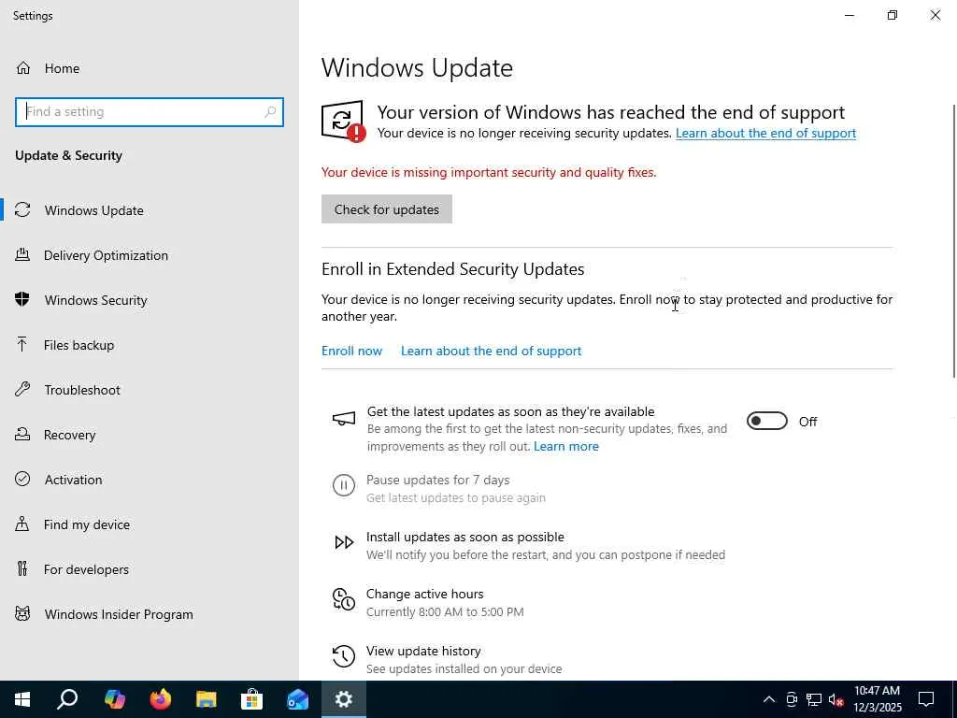Show hidden system tray icons
The width and height of the screenshot is (957, 718).
[769, 699]
